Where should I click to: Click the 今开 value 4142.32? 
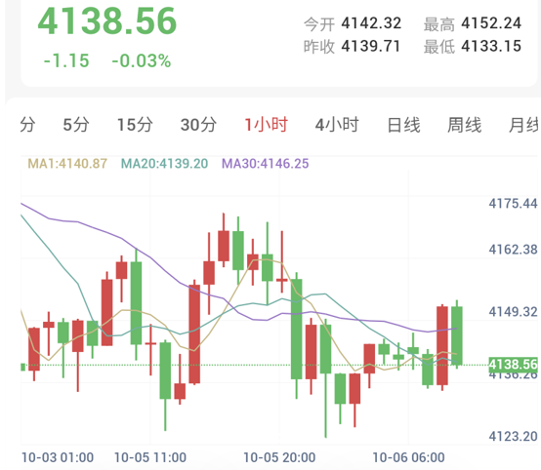[371, 23]
